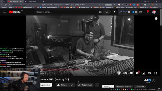The width and height of the screenshot is (162, 91).
Task: Show the video info card icon
Action: [x=156, y=18]
